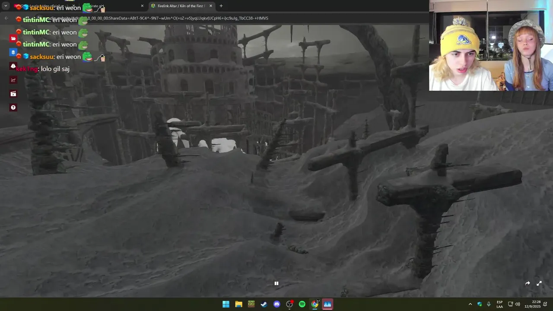Close the Firelink Altar browser tab
Screen dimensions: 553x311
click(211, 6)
